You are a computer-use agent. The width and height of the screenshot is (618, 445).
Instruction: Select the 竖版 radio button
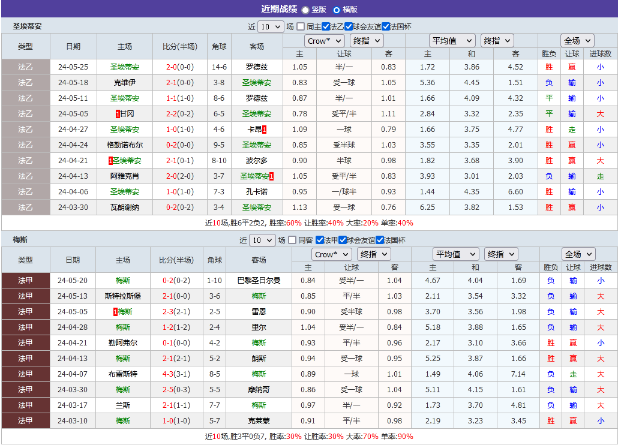[x=305, y=10]
